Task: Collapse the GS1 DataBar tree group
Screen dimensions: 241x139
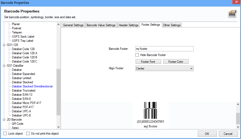Action: [4, 66]
